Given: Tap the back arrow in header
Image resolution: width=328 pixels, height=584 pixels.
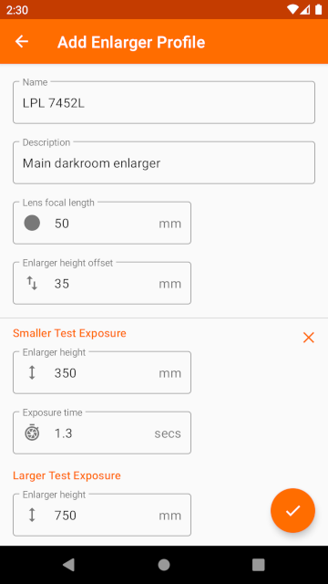Looking at the screenshot, I should [22, 41].
